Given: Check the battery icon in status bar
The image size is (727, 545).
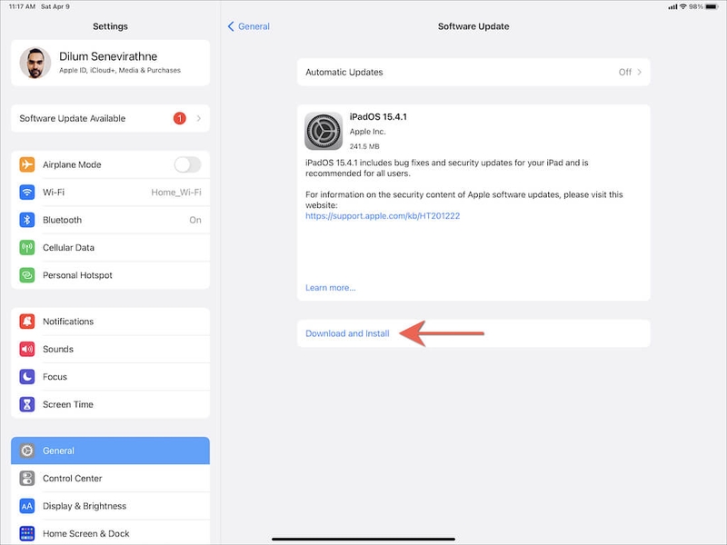Looking at the screenshot, I should point(712,6).
